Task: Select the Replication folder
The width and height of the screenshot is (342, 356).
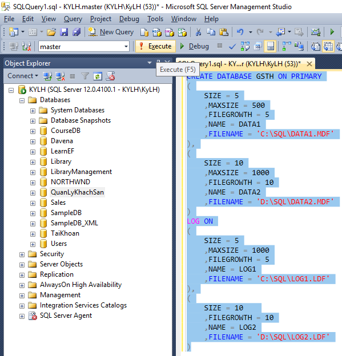Action: [x=57, y=274]
